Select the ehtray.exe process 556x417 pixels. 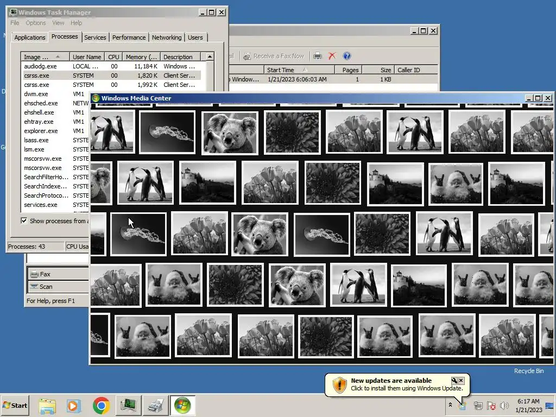pyautogui.click(x=55, y=122)
